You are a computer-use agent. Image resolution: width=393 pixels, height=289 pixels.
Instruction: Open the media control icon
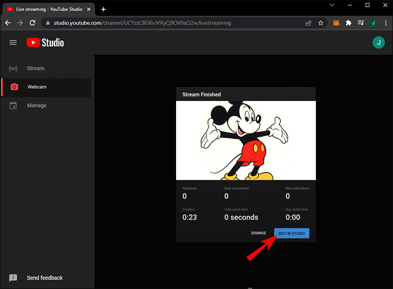pos(361,23)
